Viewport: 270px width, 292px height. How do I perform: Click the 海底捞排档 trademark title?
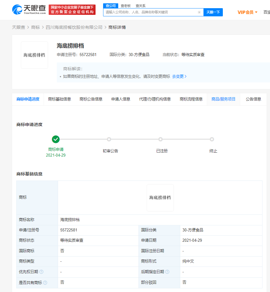pyautogui.click(x=70, y=46)
